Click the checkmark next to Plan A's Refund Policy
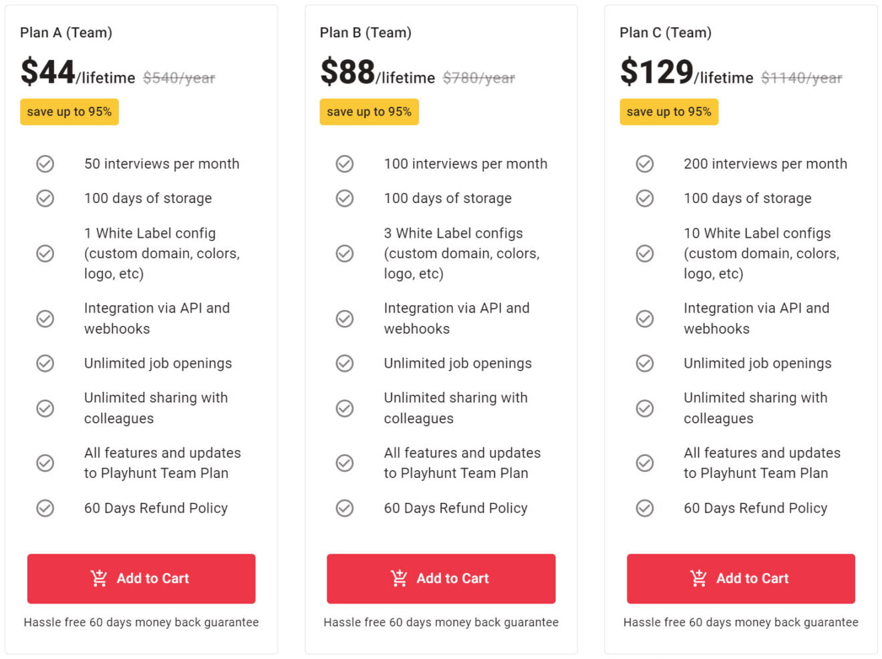This screenshot has width=882, height=659. (45, 508)
